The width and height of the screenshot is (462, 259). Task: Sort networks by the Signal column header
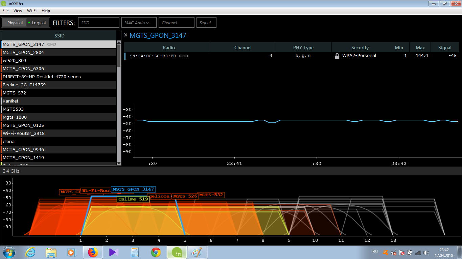(444, 48)
